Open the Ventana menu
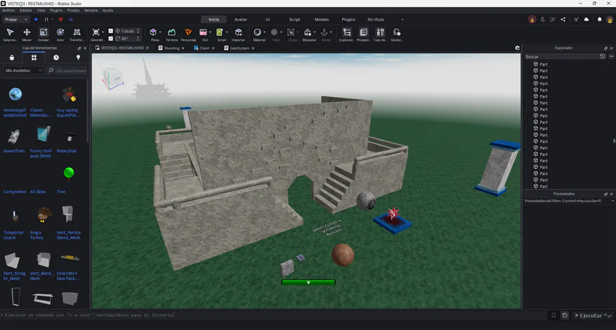The height and width of the screenshot is (330, 616). point(91,10)
